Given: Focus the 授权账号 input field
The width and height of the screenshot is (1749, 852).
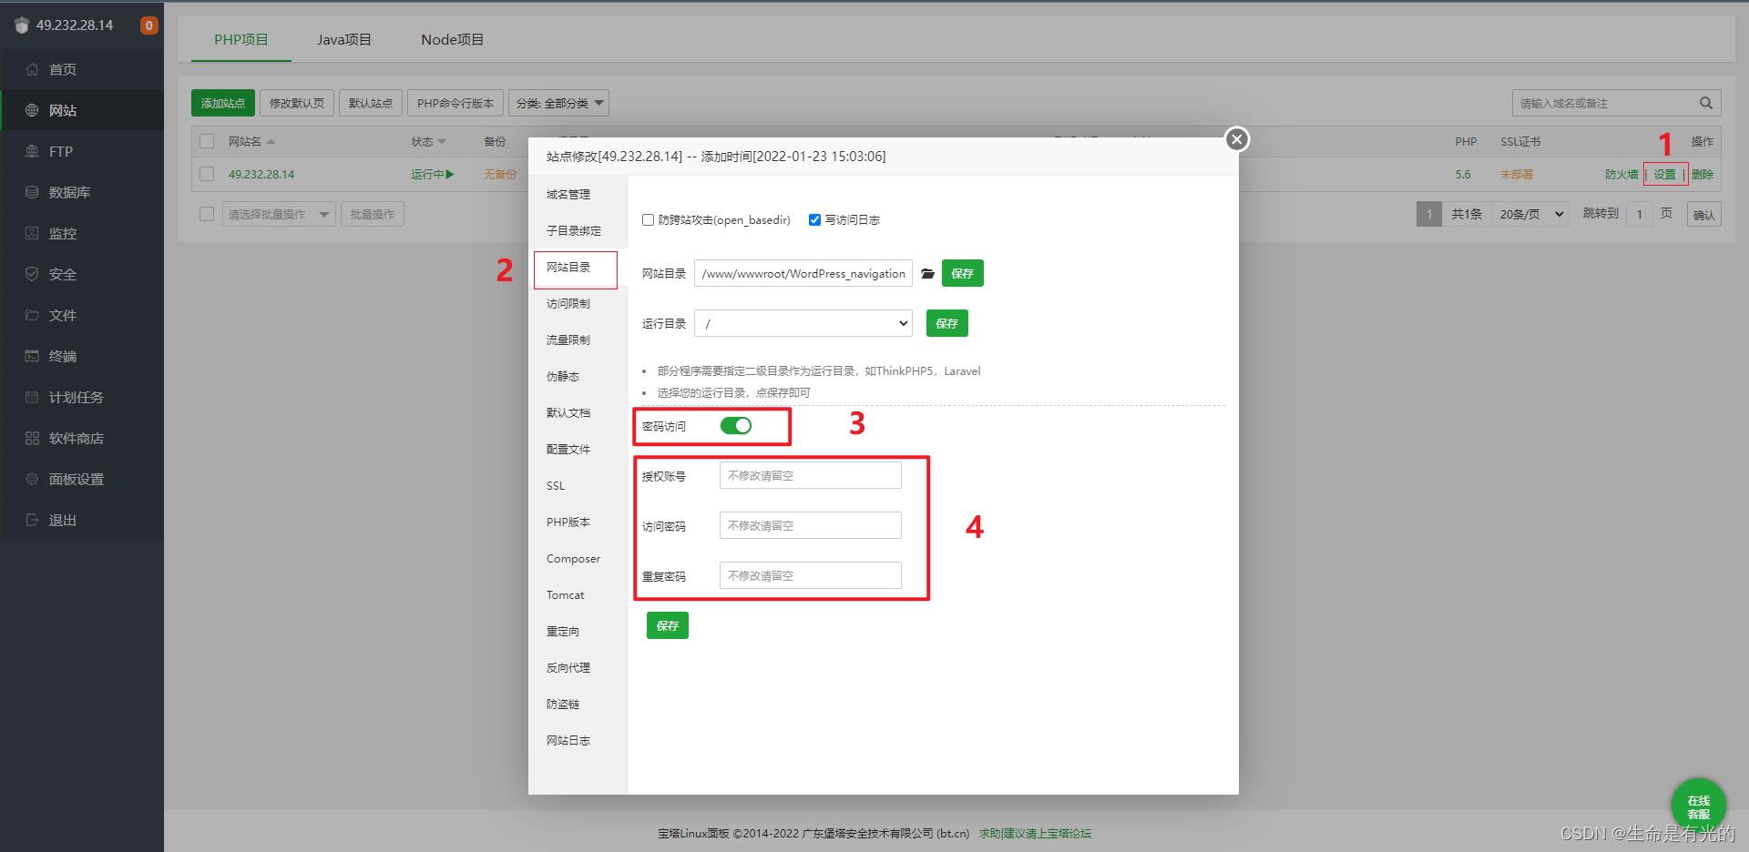Looking at the screenshot, I should tap(811, 475).
